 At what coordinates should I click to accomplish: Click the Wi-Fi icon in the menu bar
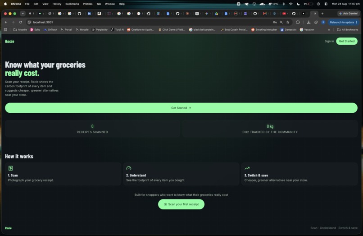[291, 4]
